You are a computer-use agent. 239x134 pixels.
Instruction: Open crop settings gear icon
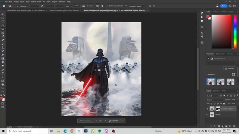tap(102, 6)
